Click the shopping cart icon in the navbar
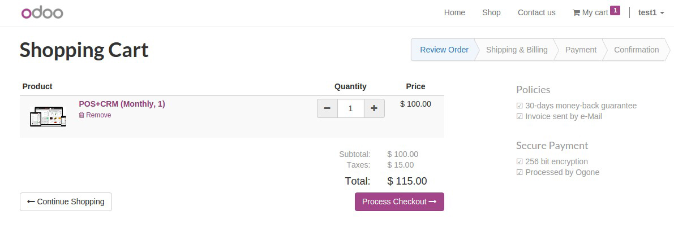Screen dimensions: 674x232 coord(576,12)
